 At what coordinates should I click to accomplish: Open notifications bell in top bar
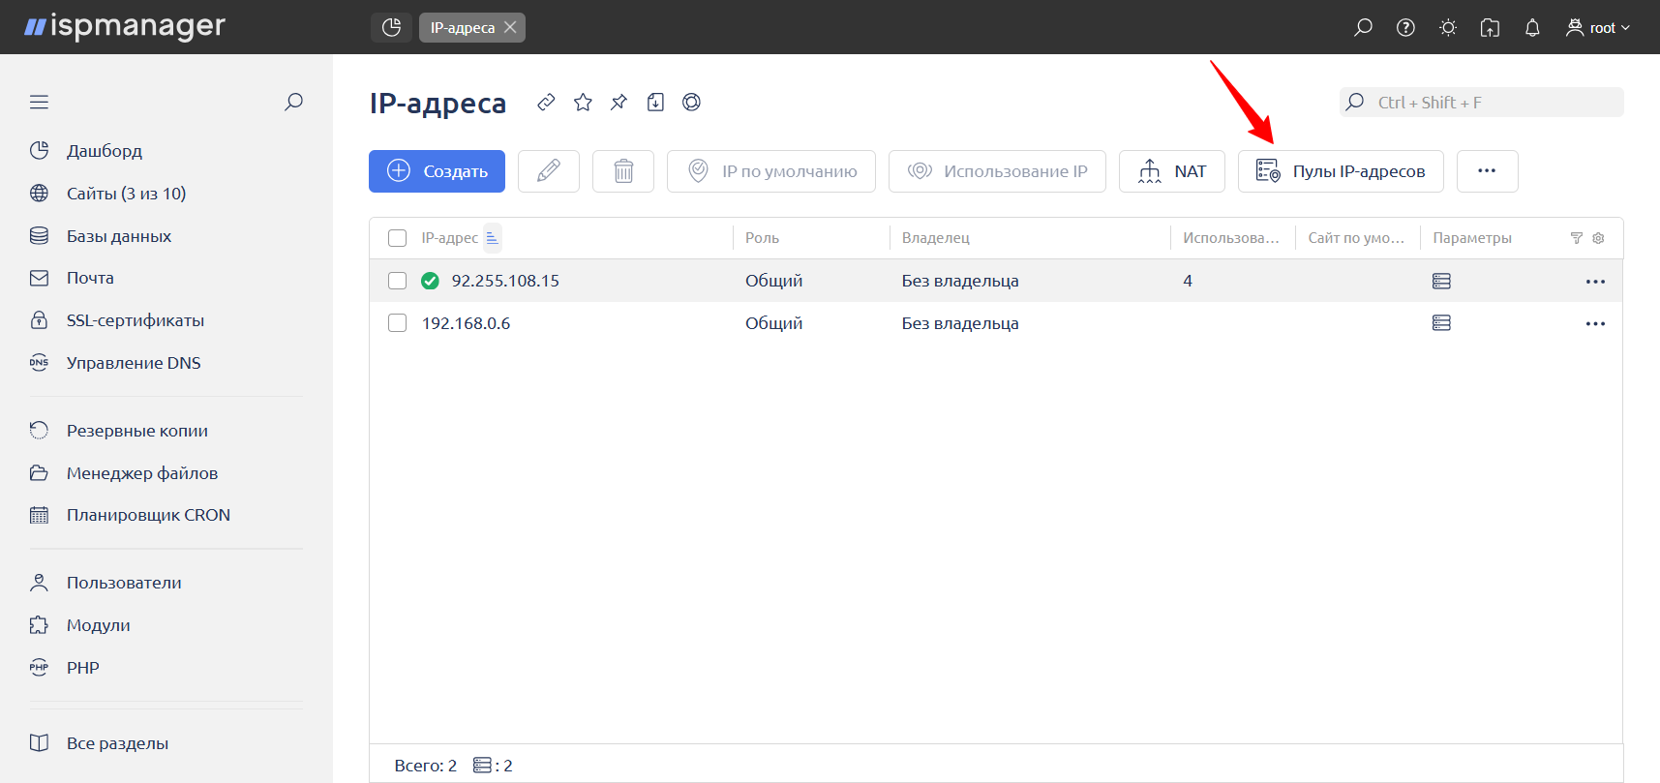click(x=1532, y=28)
